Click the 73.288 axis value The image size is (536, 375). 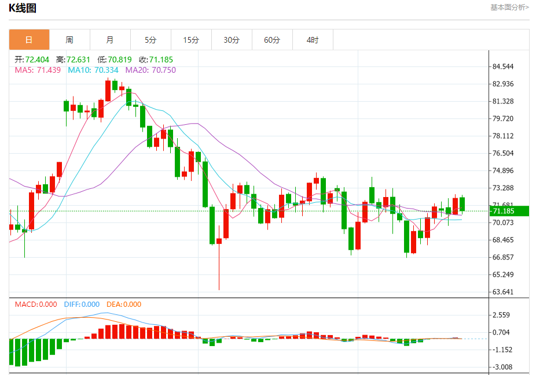pos(503,188)
